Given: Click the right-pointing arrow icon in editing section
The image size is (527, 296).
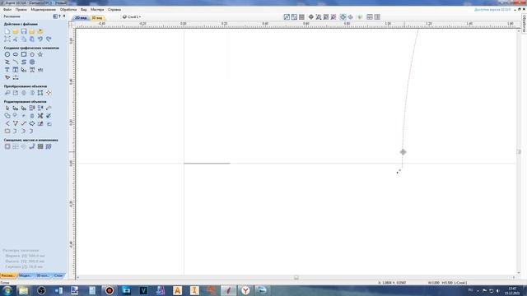Looking at the screenshot, I should (x=32, y=123).
